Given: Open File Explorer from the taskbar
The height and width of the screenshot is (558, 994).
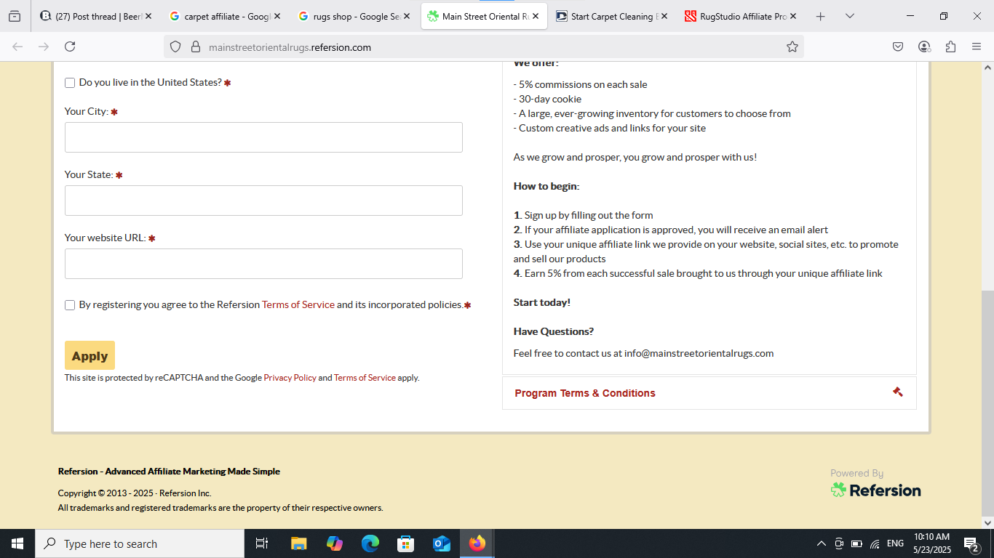Looking at the screenshot, I should coord(298,543).
